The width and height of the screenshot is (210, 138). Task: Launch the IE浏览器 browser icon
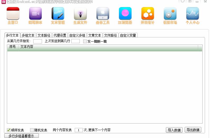125,13
